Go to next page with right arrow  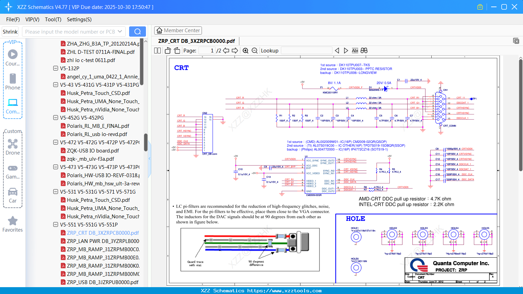235,51
